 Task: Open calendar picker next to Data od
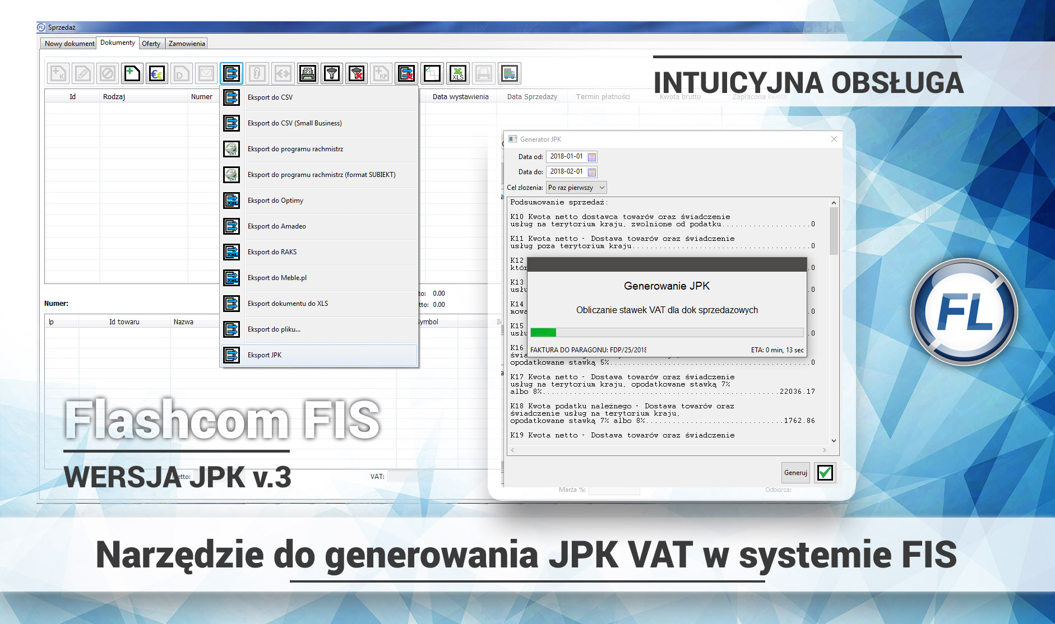coord(592,157)
